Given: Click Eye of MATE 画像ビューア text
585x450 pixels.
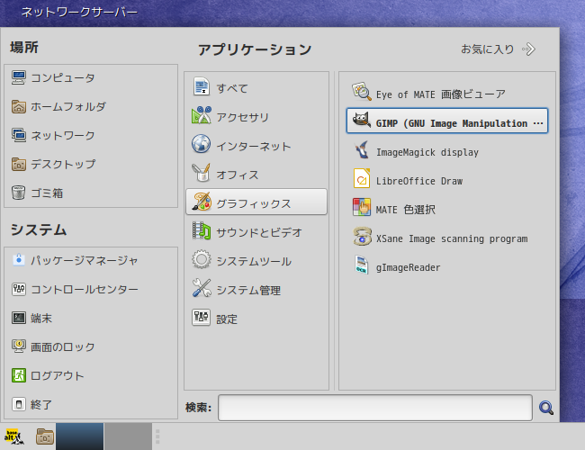Looking at the screenshot, I should coord(441,94).
